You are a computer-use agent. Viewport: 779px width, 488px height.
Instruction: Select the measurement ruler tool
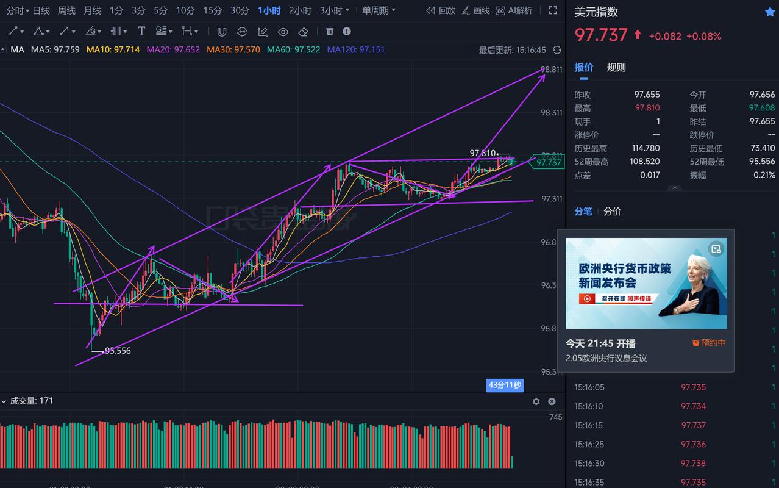tap(188, 31)
